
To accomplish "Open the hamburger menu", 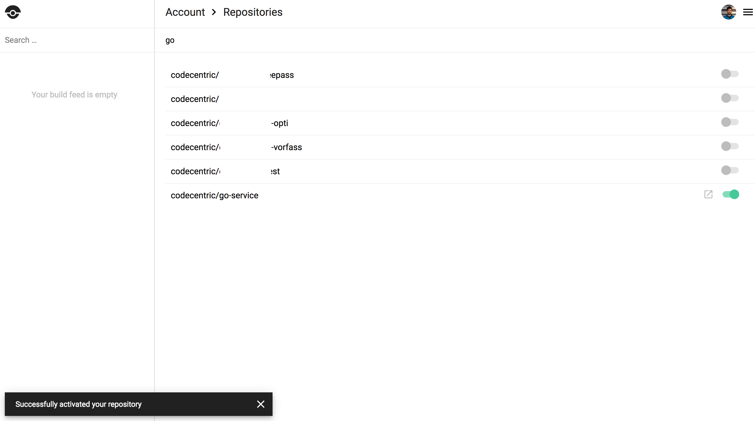I will pyautogui.click(x=748, y=12).
